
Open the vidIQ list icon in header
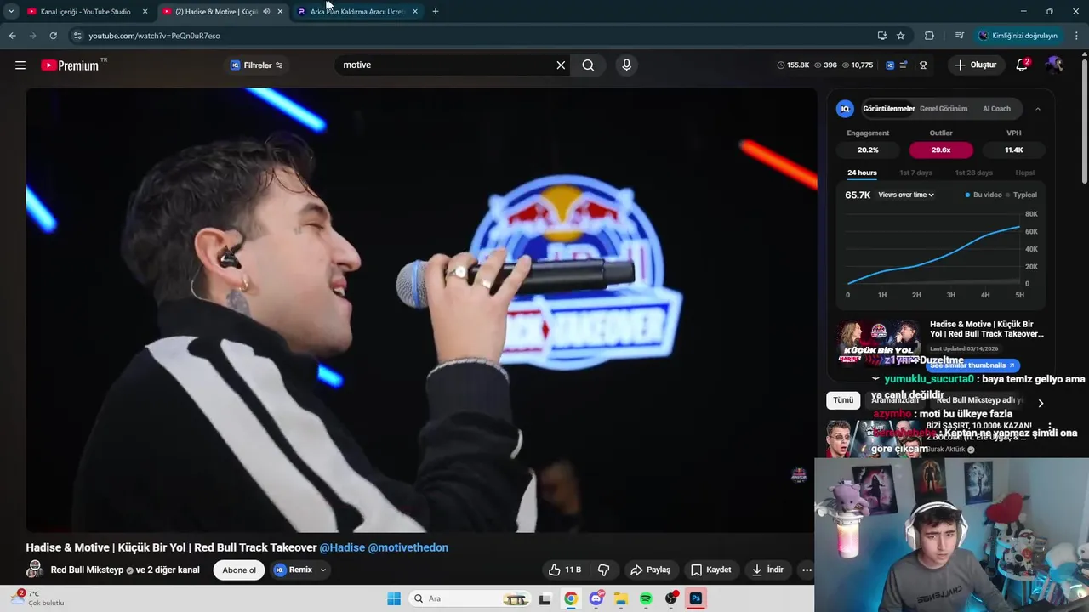point(904,65)
